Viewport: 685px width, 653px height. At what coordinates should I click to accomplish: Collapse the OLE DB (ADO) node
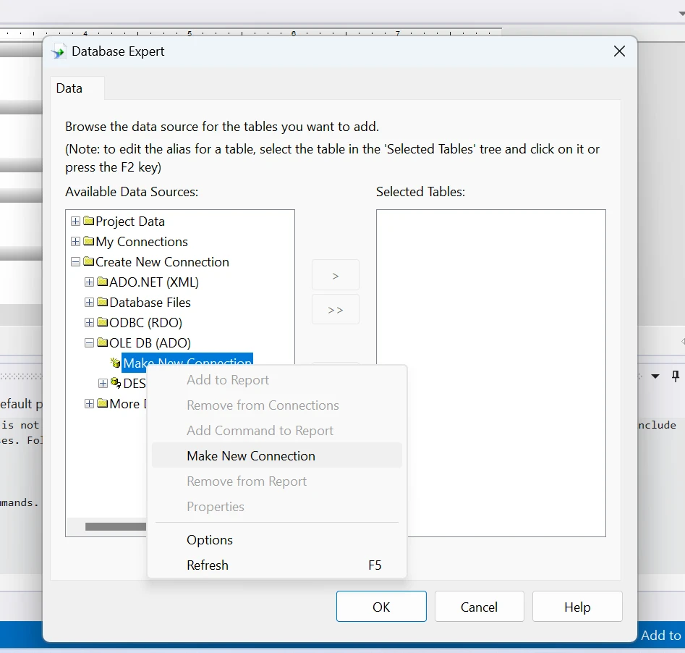pyautogui.click(x=89, y=343)
